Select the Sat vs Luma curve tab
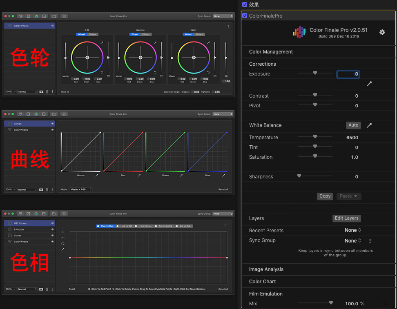Screen dimensions: 397x309 point(164,226)
